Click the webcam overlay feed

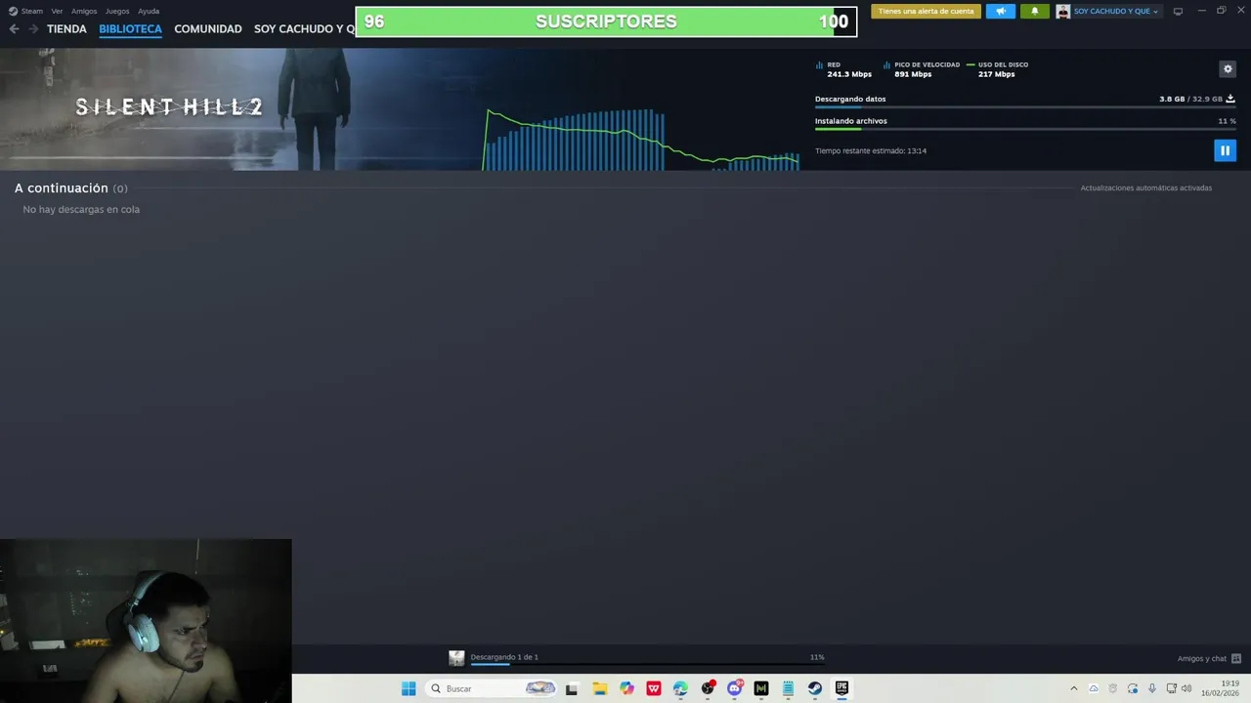coord(146,621)
